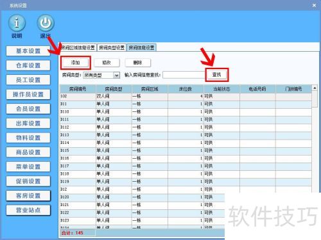Image resolution: width=321 pixels, height=240 pixels.
Task: Click the 合计: 145 total label
Action: [x=73, y=233]
